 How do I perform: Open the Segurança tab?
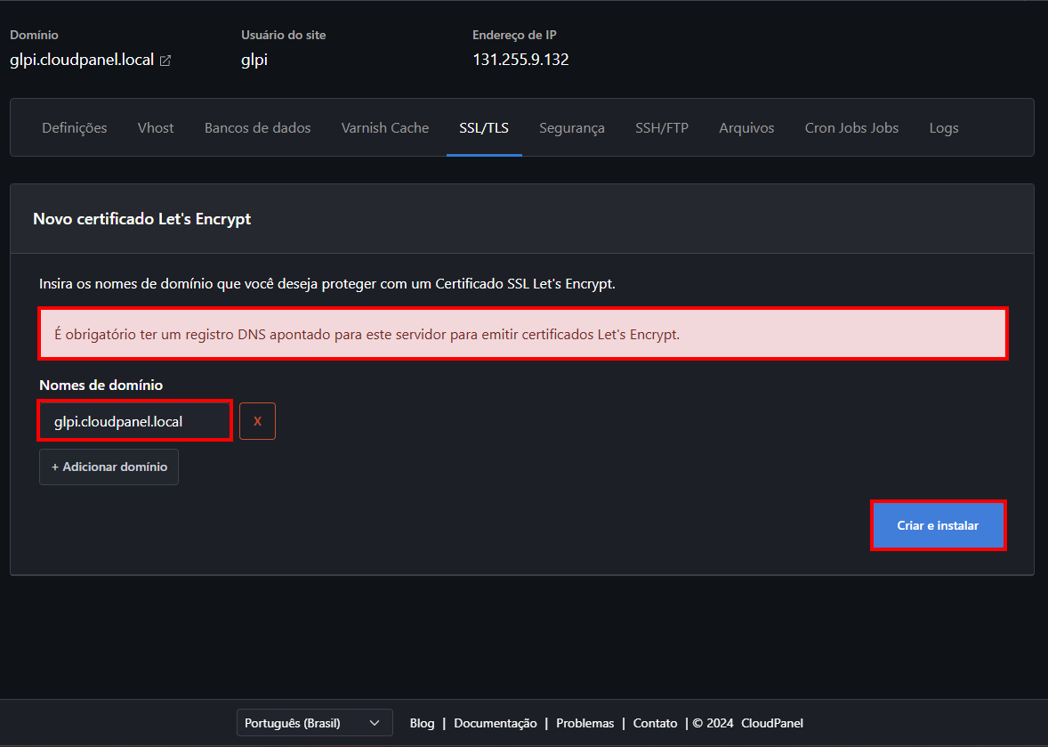571,128
